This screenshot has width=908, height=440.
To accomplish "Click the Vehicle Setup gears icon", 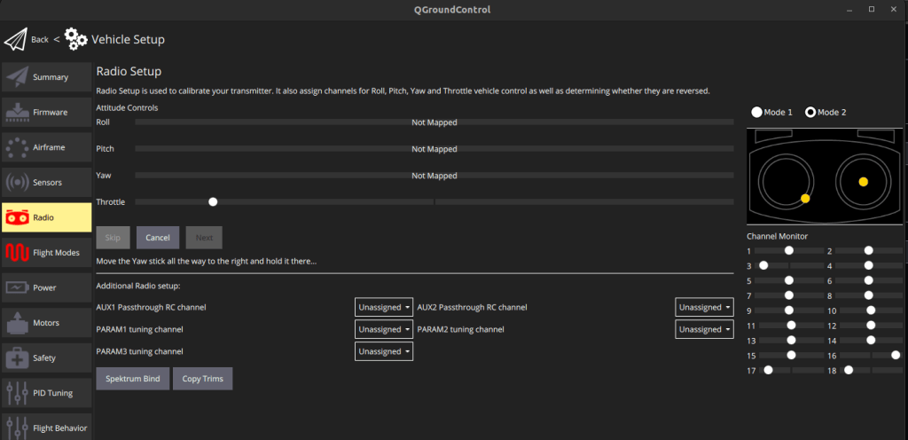I will click(x=76, y=39).
